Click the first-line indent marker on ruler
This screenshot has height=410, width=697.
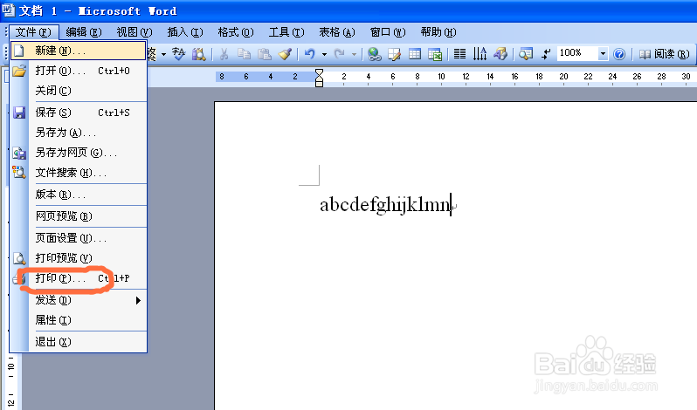(x=319, y=72)
